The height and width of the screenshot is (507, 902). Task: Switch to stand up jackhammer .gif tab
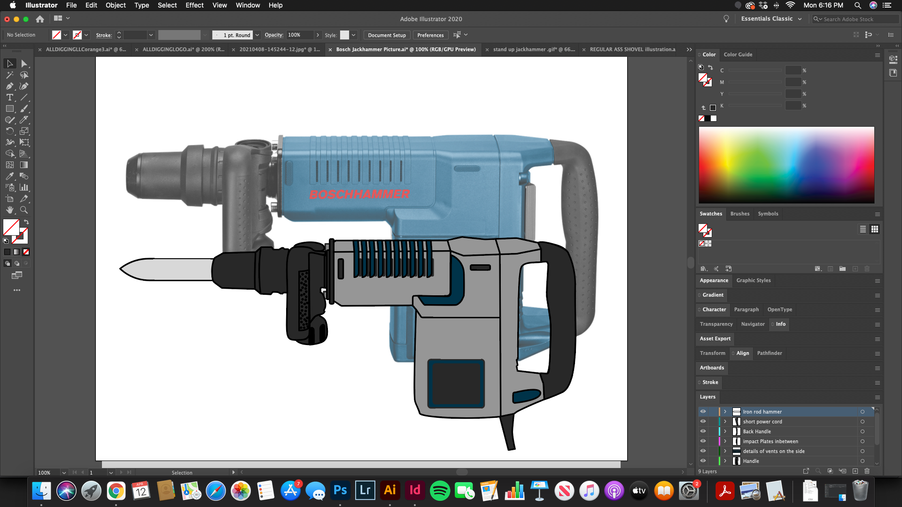534,49
